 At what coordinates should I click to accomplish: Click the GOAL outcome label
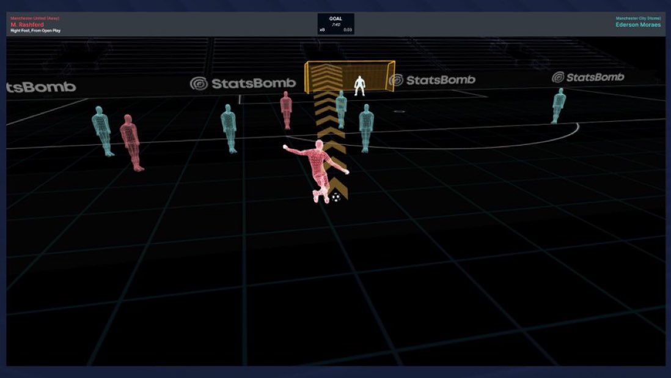click(335, 19)
